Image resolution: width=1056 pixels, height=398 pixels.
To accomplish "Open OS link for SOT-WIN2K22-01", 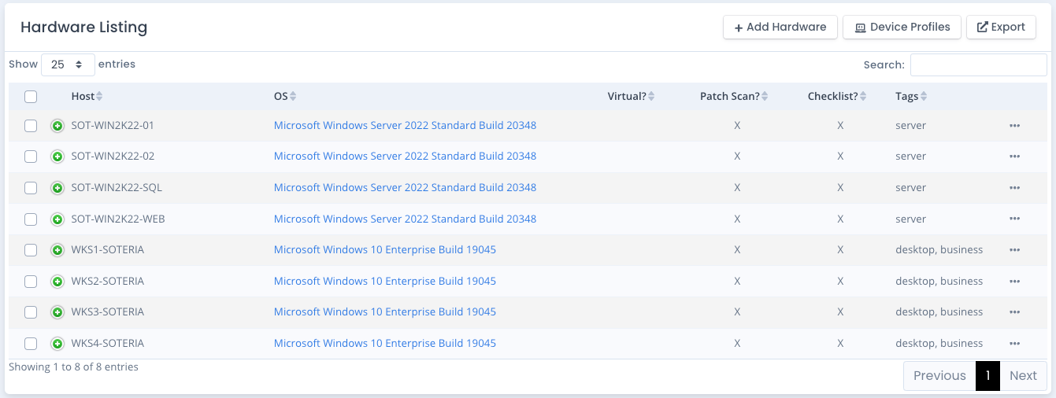I will pos(405,125).
